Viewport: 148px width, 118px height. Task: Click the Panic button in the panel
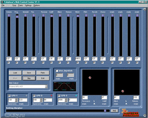coord(43,73)
